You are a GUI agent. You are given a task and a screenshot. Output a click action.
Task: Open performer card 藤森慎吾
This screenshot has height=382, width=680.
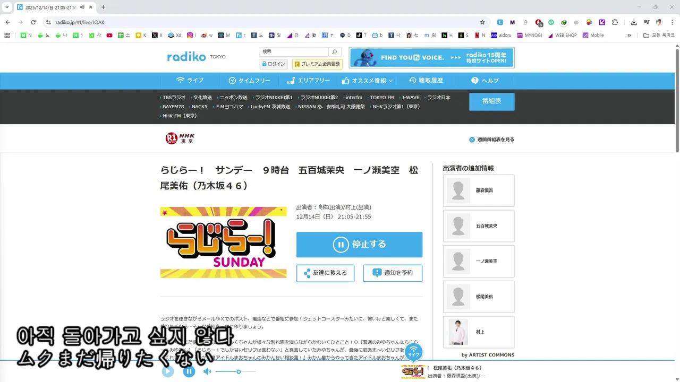click(479, 190)
